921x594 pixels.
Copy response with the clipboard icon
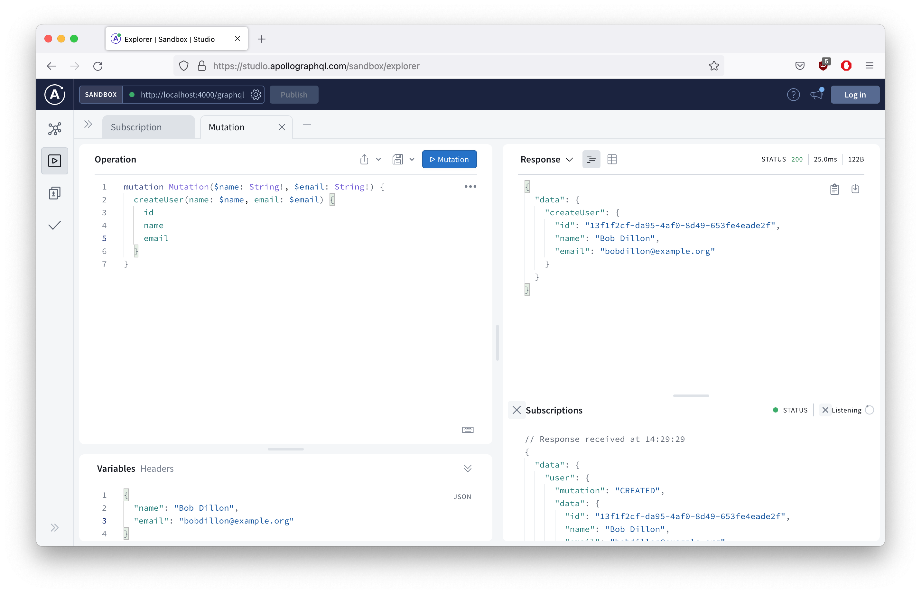pos(834,189)
